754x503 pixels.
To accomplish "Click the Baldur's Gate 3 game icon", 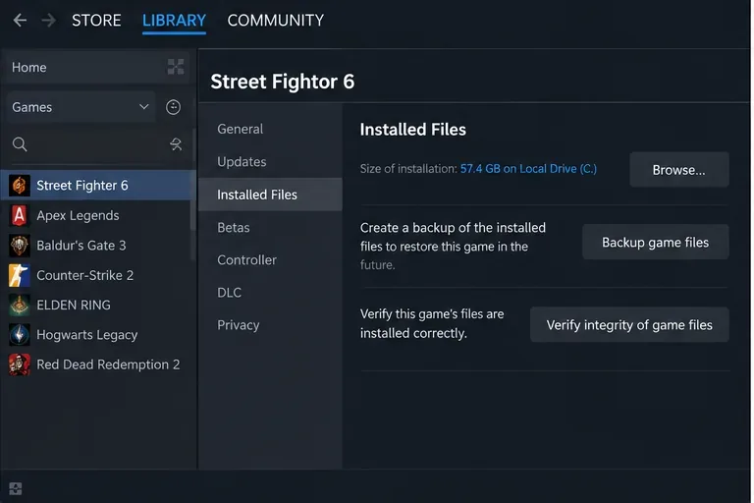I will click(x=20, y=245).
